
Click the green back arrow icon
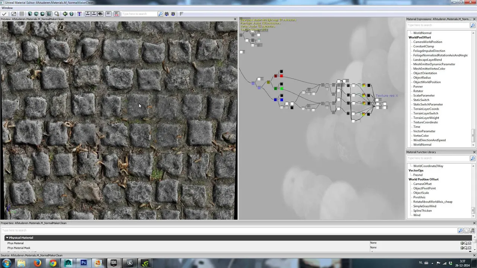coord(65,14)
